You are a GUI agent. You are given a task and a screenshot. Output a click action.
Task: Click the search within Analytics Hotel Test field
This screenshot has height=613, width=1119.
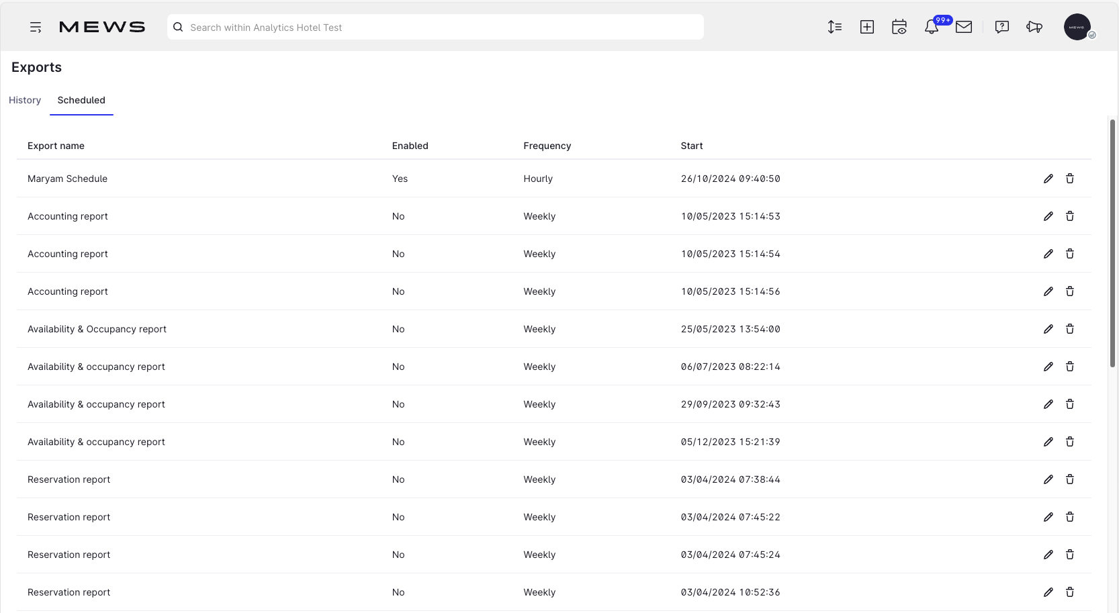pos(435,27)
